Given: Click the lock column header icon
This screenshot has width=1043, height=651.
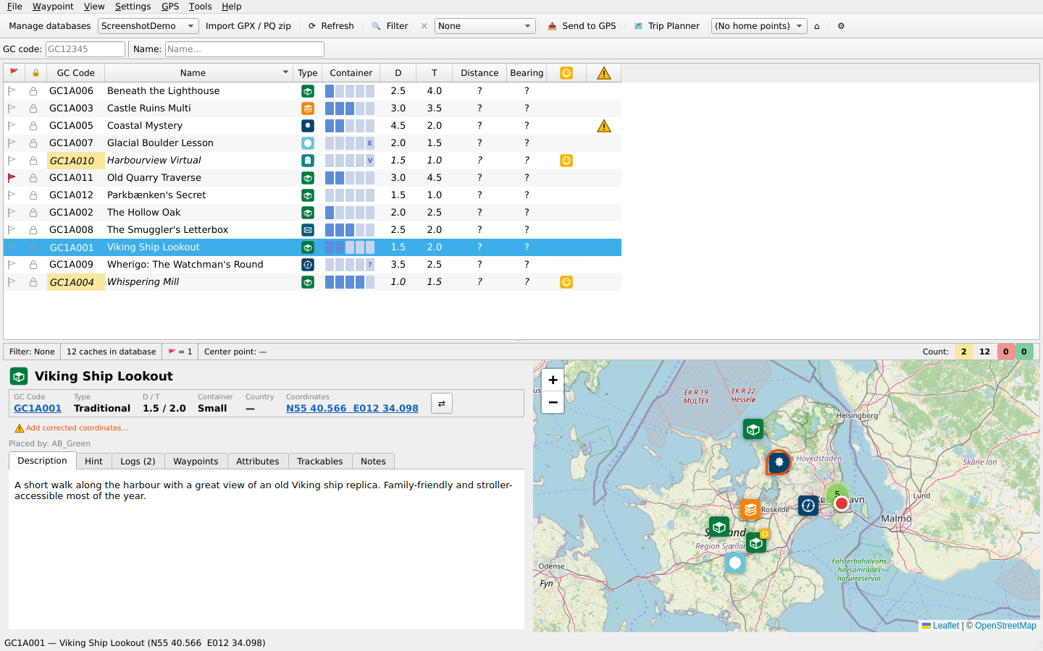Looking at the screenshot, I should [35, 72].
